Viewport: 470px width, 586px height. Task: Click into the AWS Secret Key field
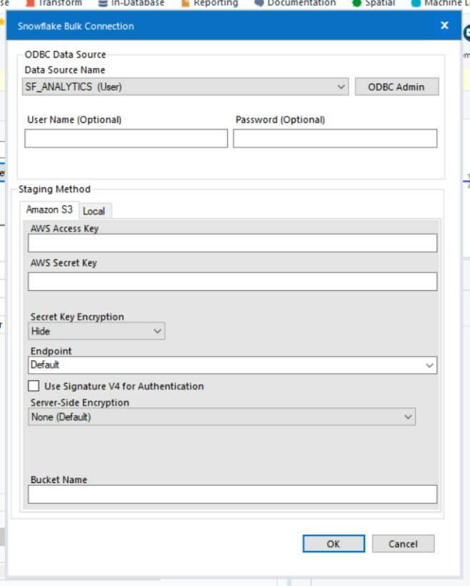[232, 282]
